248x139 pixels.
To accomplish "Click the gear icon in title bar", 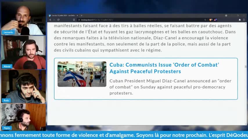I will [x=226, y=15].
